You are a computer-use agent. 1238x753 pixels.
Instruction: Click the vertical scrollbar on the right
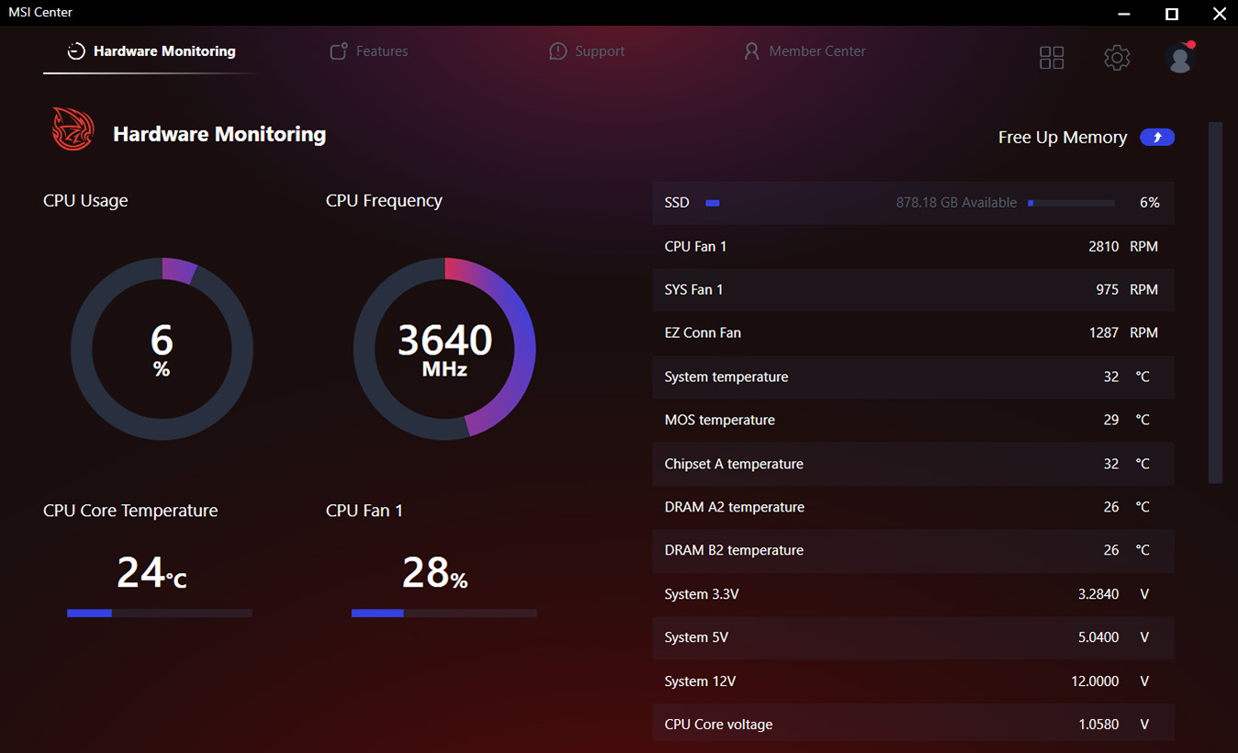coord(1215,303)
